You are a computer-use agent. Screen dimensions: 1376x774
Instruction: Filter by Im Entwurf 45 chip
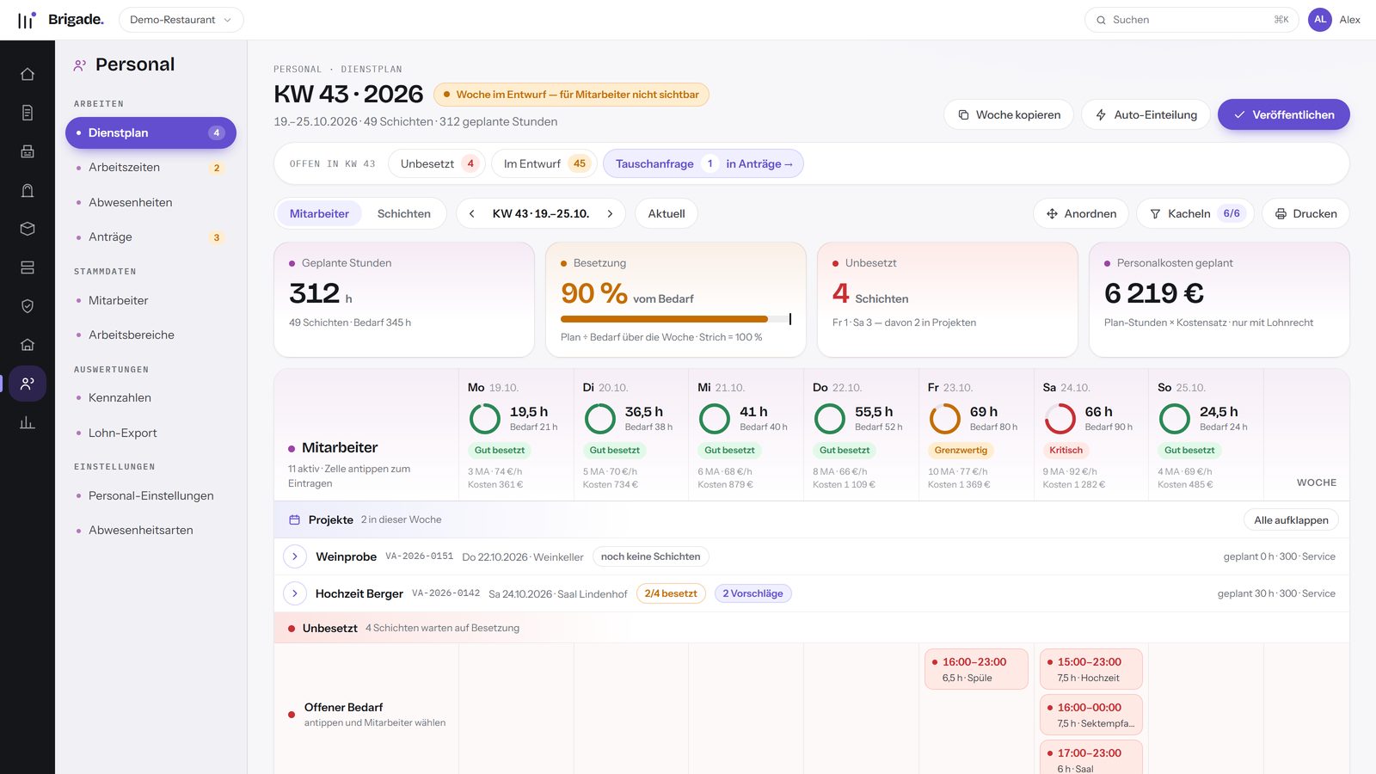point(544,163)
